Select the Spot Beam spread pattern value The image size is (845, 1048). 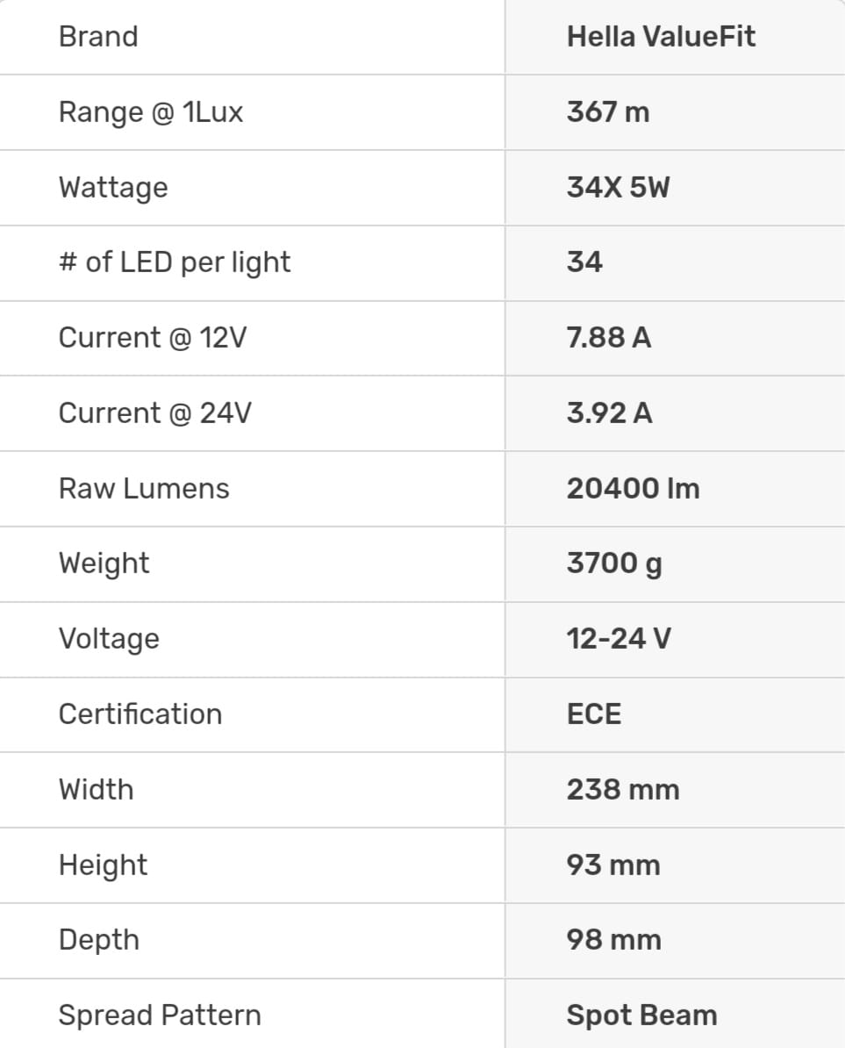coord(641,1016)
